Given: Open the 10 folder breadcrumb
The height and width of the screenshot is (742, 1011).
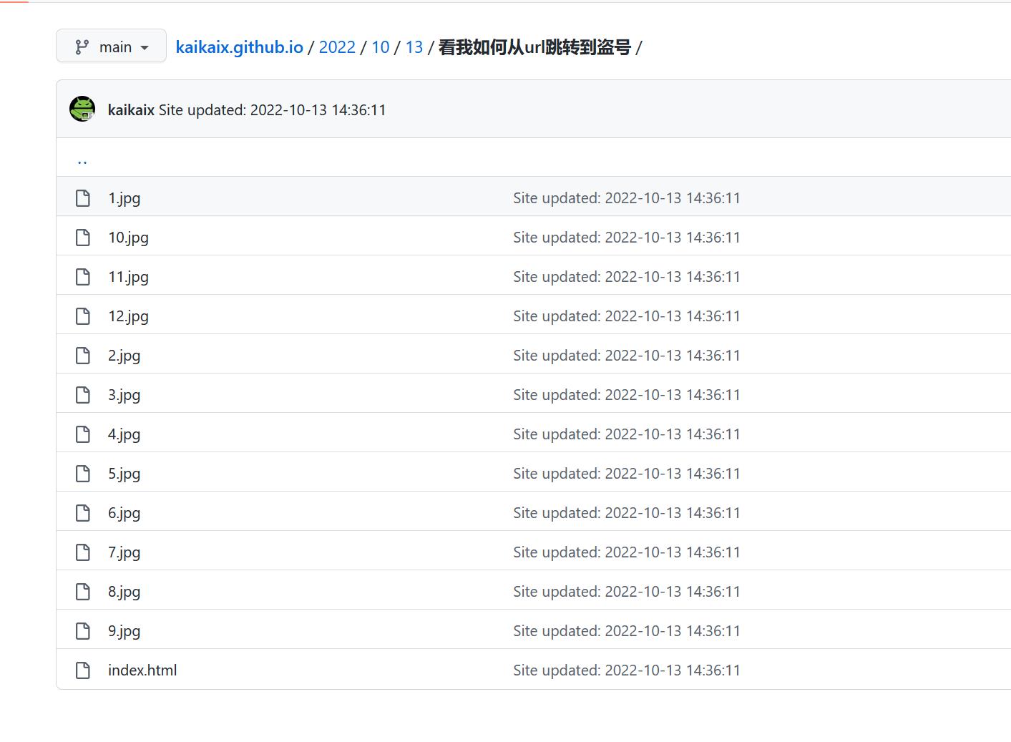Looking at the screenshot, I should click(x=381, y=47).
